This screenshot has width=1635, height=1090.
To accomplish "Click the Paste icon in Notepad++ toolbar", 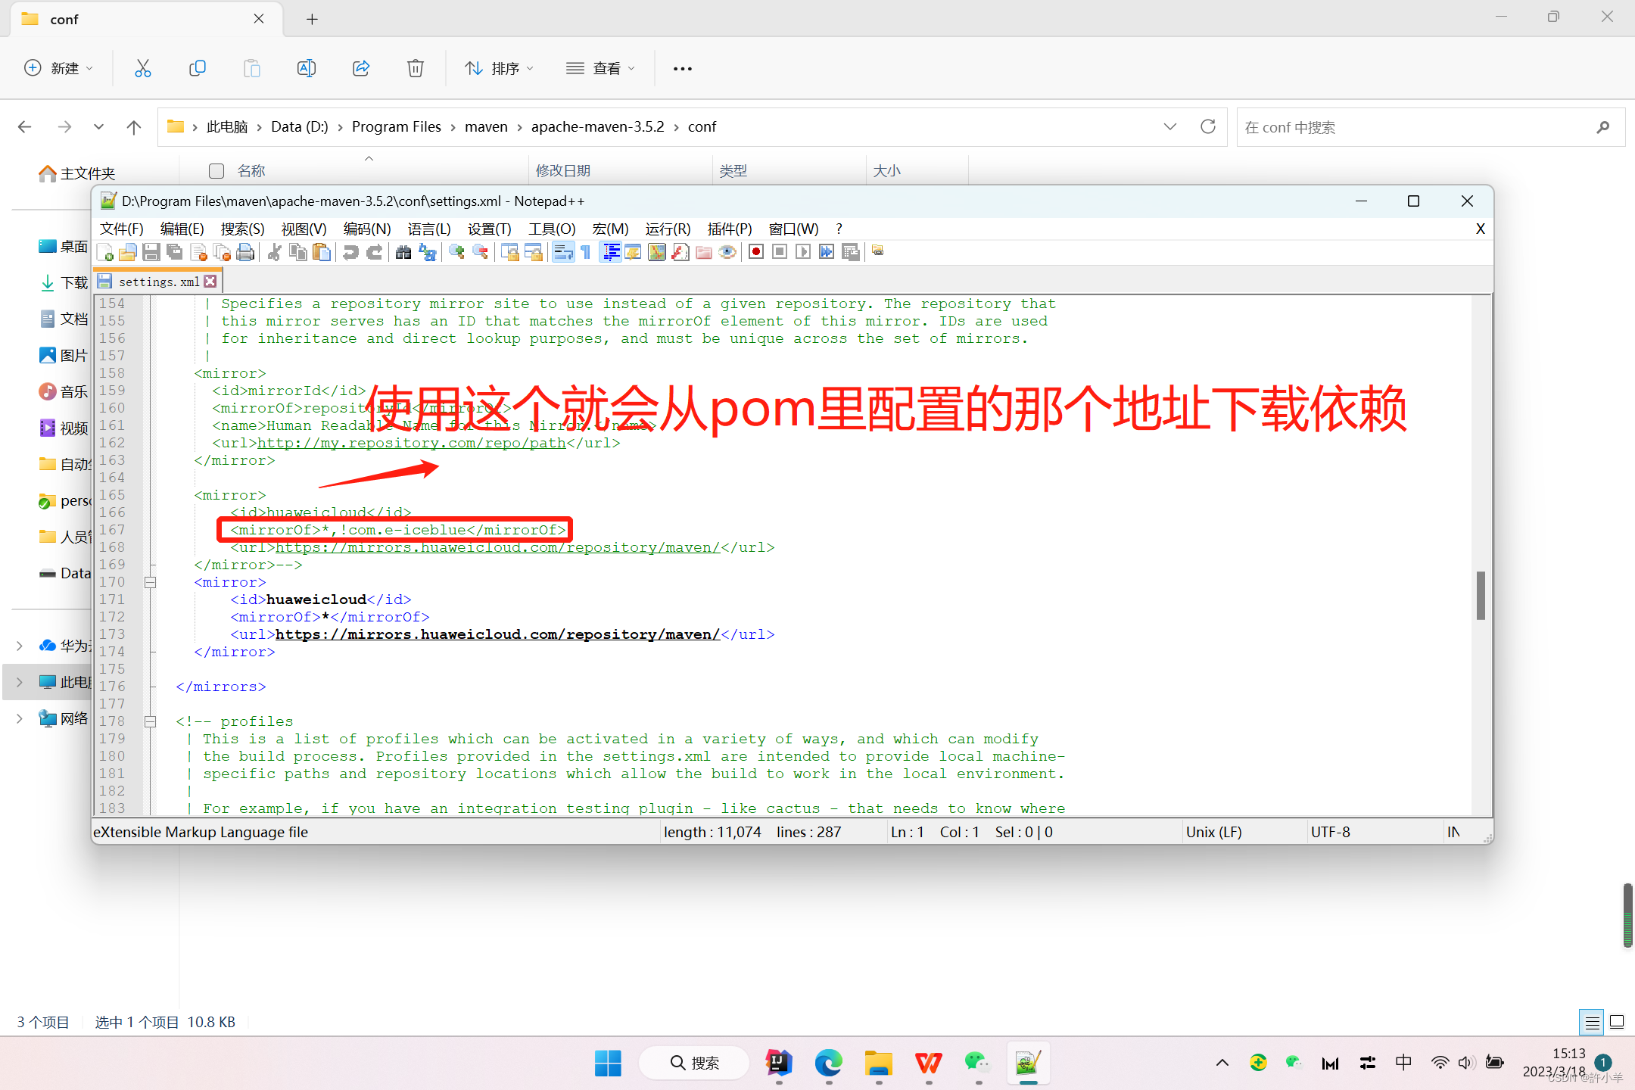I will pyautogui.click(x=322, y=252).
